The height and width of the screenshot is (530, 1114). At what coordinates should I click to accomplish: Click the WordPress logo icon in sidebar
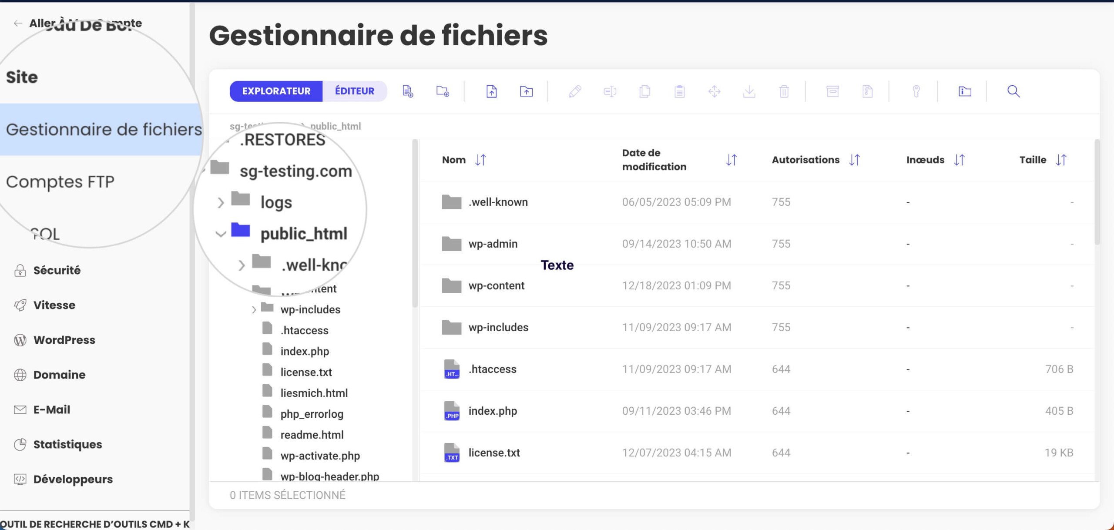click(x=20, y=340)
